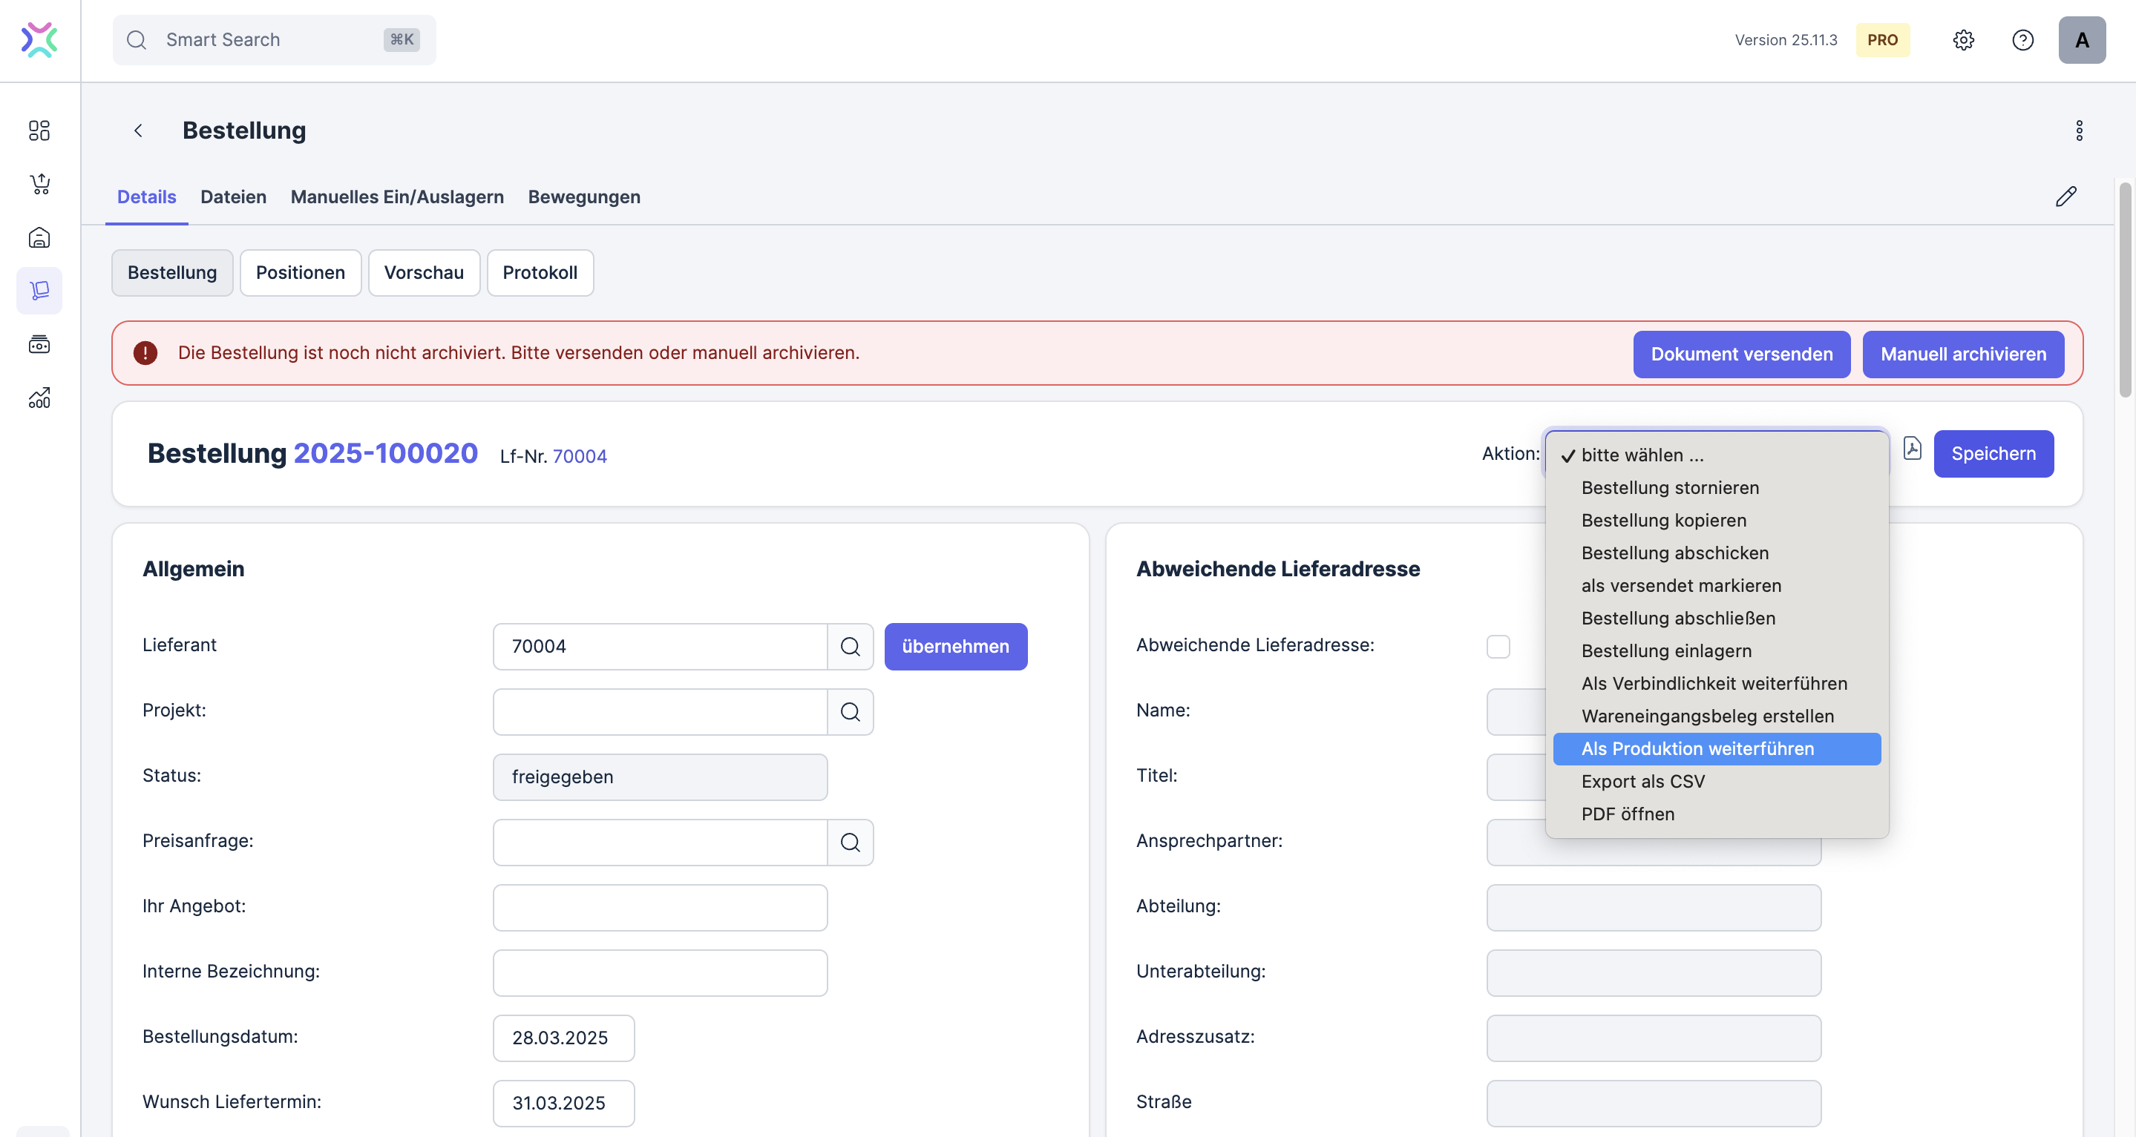
Task: Open the warehouse sidebar icon
Action: pos(39,238)
